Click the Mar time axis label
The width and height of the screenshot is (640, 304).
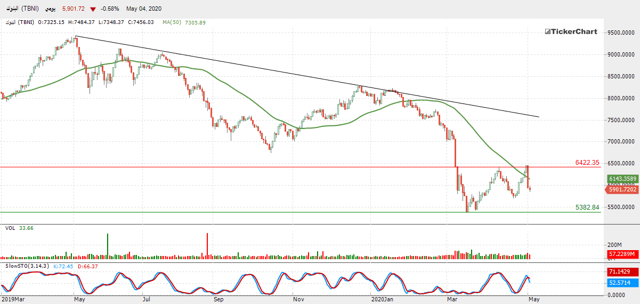point(452,299)
